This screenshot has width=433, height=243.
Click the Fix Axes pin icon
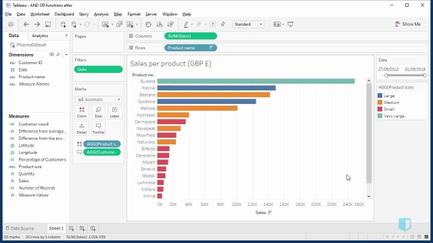[223, 24]
